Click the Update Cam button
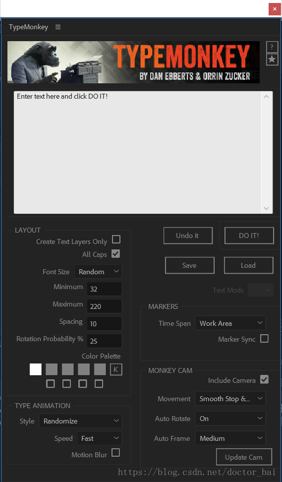Image resolution: width=282 pixels, height=482 pixels. click(244, 457)
